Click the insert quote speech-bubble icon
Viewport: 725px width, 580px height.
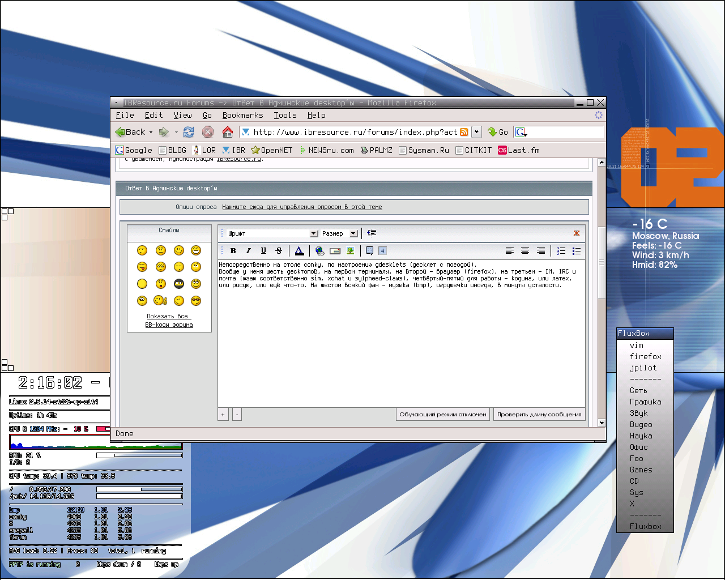[369, 251]
